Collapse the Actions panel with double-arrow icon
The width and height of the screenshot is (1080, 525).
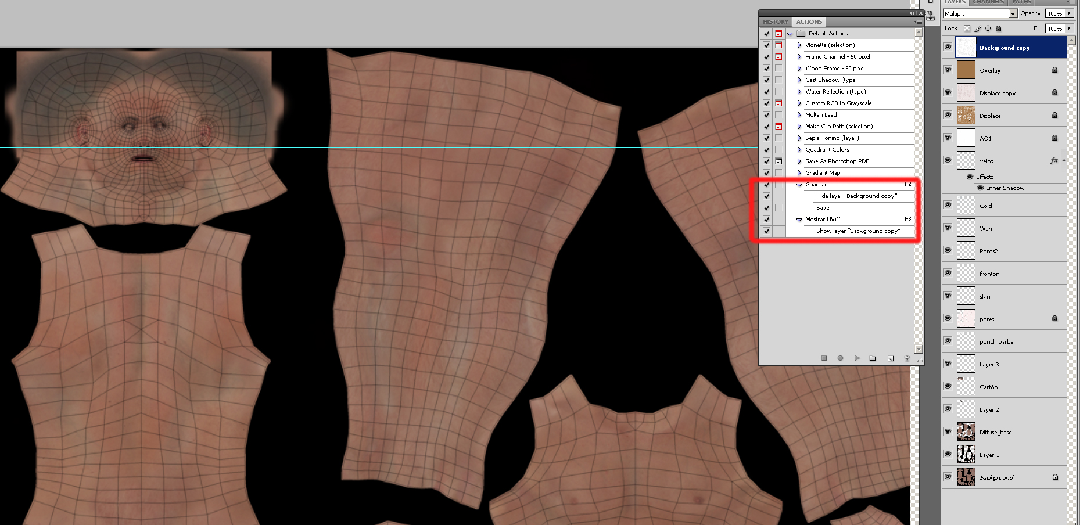click(912, 13)
